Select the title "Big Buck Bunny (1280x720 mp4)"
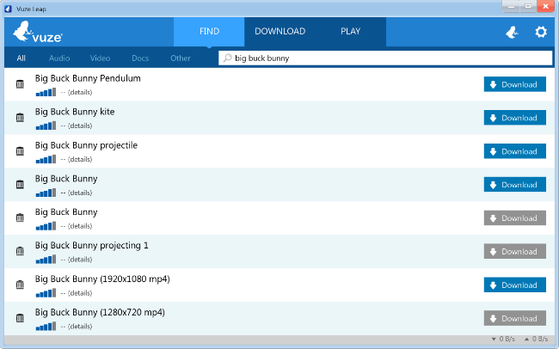 [x=100, y=313]
